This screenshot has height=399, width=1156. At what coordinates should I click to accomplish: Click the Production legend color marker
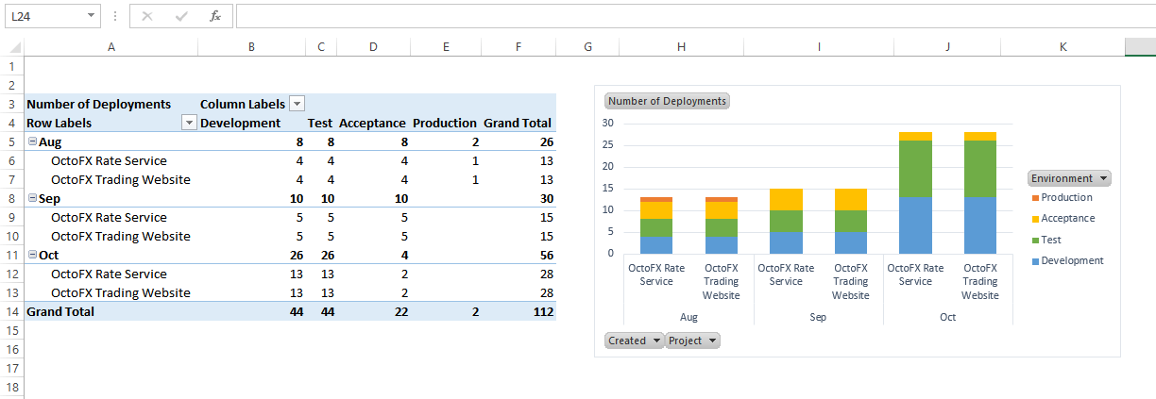point(1035,198)
